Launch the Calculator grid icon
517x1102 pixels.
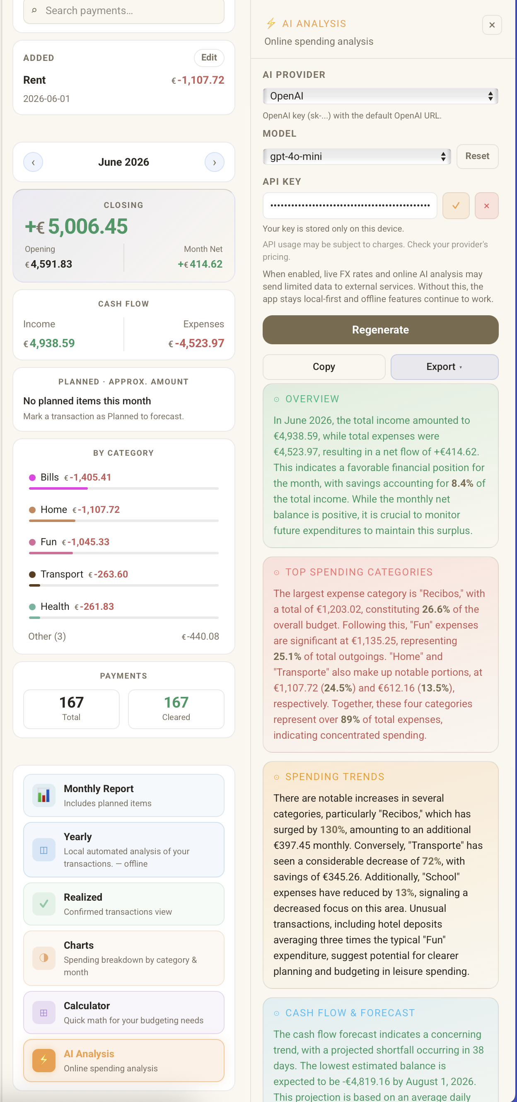click(43, 1013)
